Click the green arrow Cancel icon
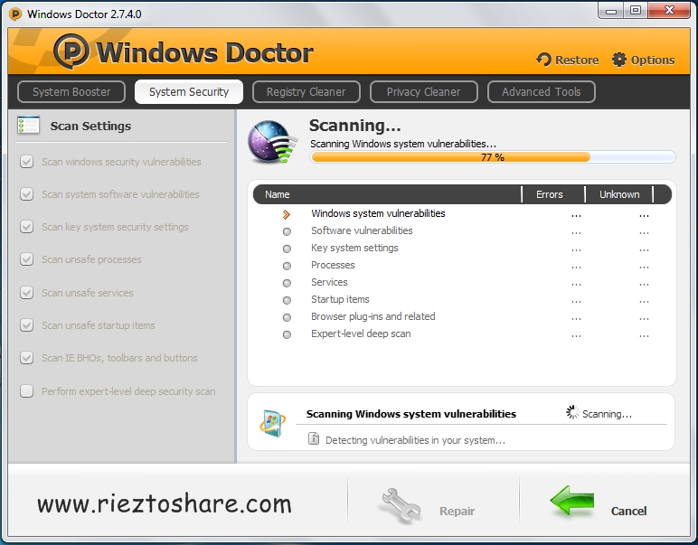The image size is (698, 545). [x=572, y=501]
